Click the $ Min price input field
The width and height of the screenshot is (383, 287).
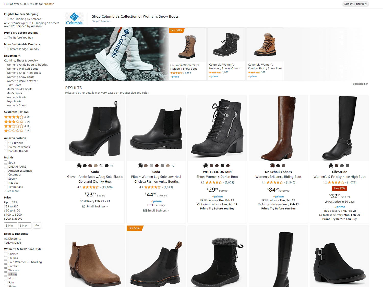(11, 226)
